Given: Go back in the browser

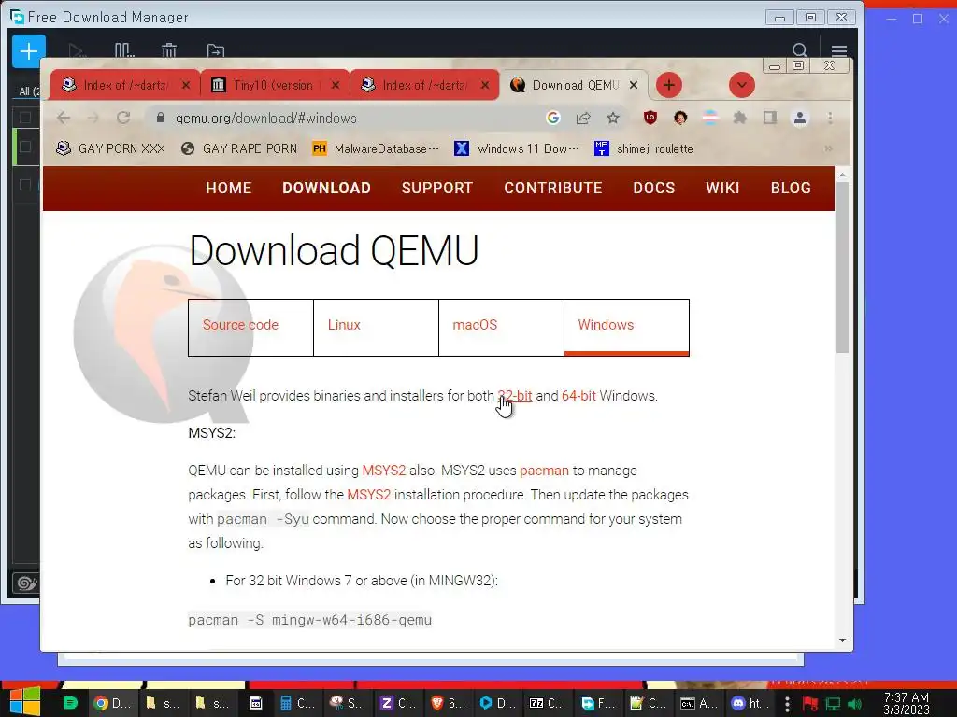Looking at the screenshot, I should coord(64,118).
